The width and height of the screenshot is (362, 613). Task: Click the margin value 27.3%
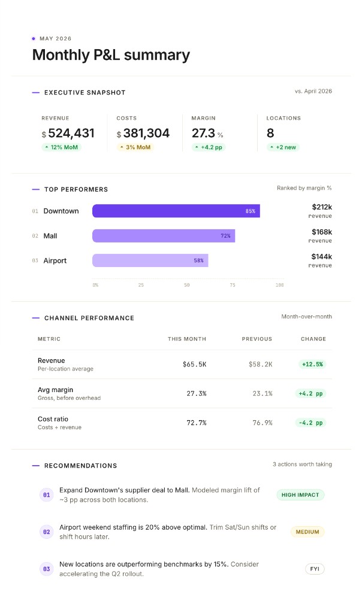(207, 133)
